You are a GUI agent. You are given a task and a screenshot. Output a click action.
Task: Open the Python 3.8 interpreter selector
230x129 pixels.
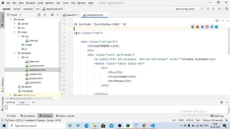[213, 120]
